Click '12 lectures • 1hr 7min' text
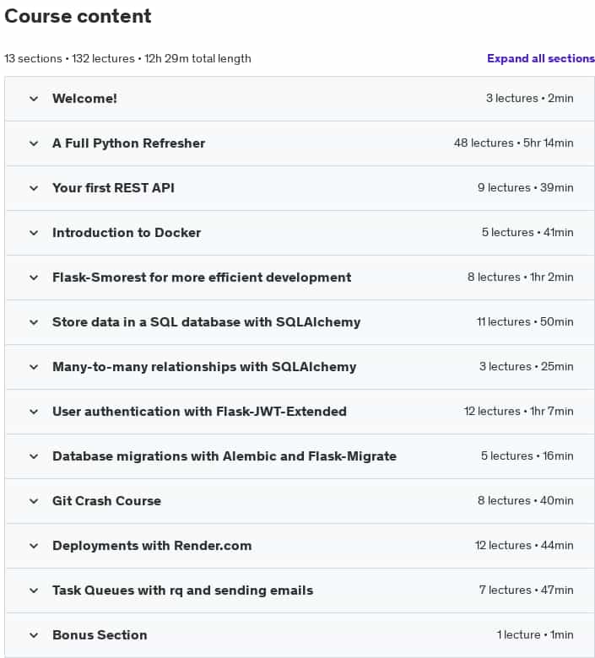 (518, 412)
